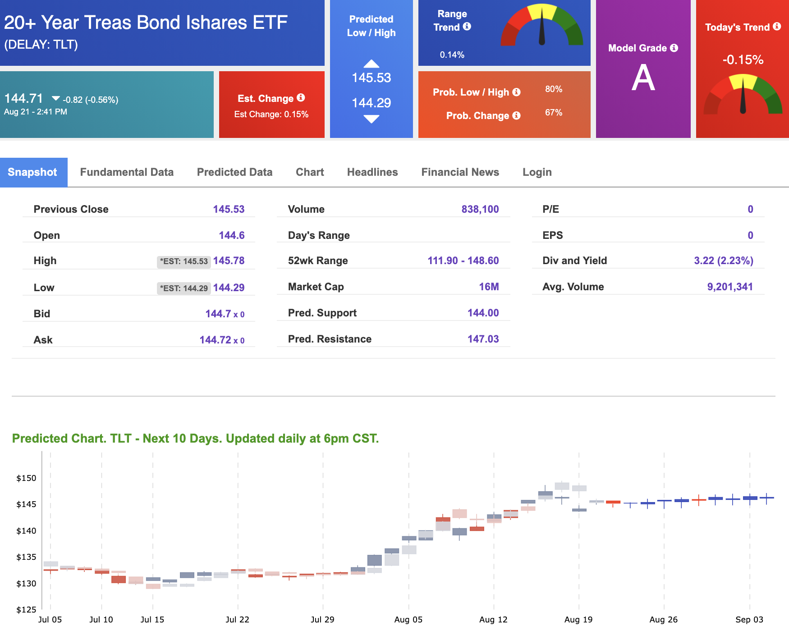789x631 pixels.
Task: Open the Fundamental Data tab
Action: click(x=127, y=172)
